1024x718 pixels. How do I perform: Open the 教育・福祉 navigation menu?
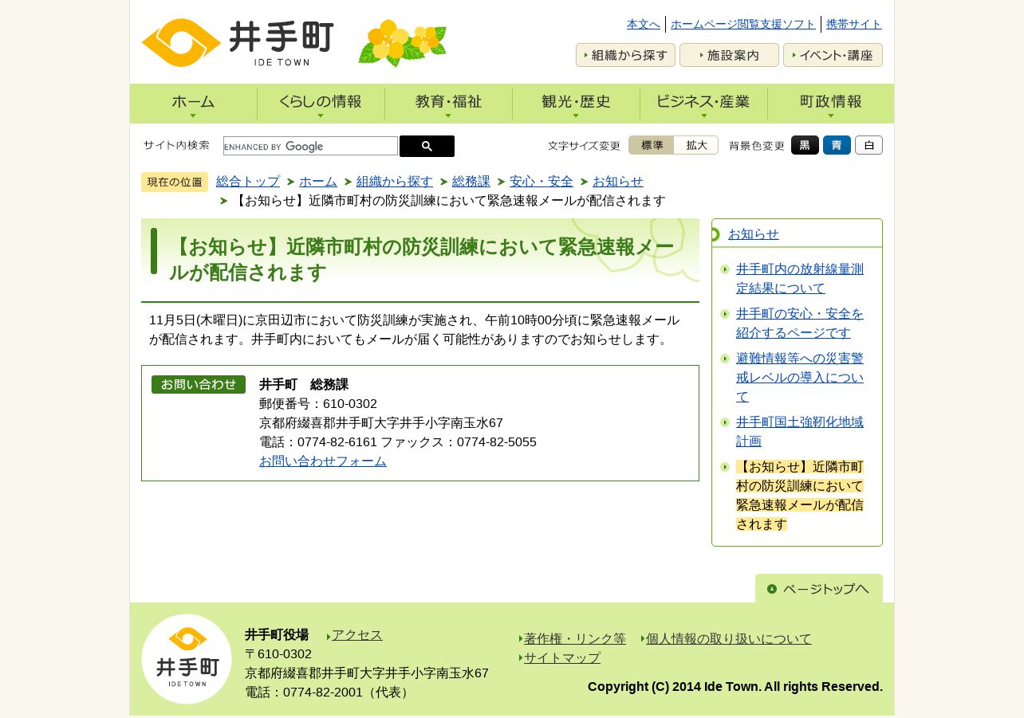pyautogui.click(x=448, y=104)
